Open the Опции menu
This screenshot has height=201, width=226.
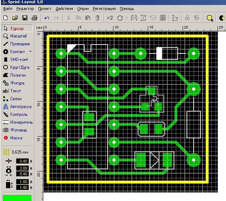(83, 8)
